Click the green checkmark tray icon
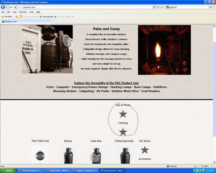Screen dimensions: 216x173 point(197,171)
